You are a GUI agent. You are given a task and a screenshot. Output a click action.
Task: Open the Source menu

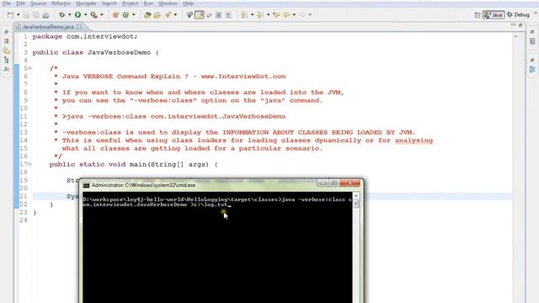tap(38, 3)
